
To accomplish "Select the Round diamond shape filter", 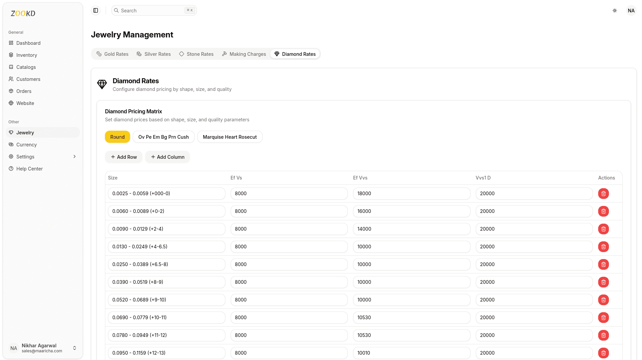I will pyautogui.click(x=117, y=137).
